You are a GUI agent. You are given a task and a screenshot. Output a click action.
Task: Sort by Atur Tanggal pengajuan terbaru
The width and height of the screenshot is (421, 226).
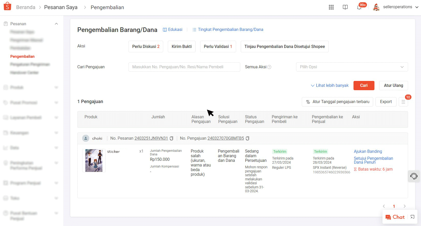click(x=337, y=102)
